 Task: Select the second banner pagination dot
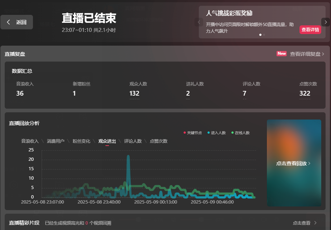264,35
